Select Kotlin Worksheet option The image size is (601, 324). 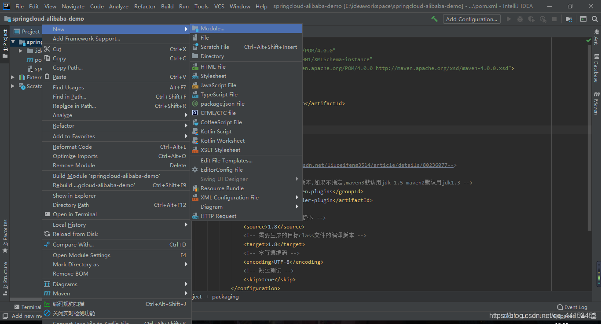tap(246, 140)
